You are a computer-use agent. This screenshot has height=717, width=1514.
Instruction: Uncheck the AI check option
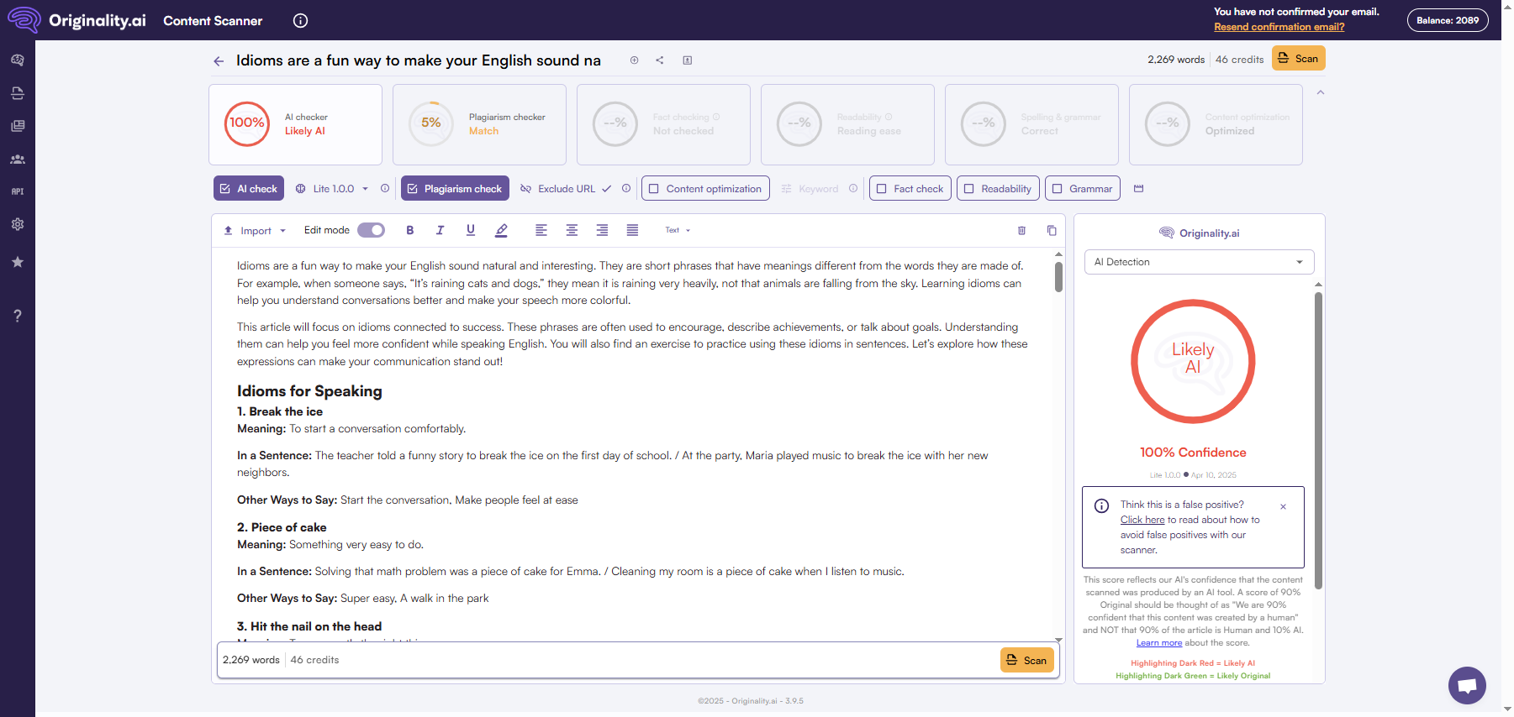coord(249,189)
